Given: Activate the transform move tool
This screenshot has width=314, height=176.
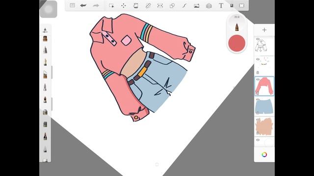Looking at the screenshot, I should pyautogui.click(x=124, y=5).
